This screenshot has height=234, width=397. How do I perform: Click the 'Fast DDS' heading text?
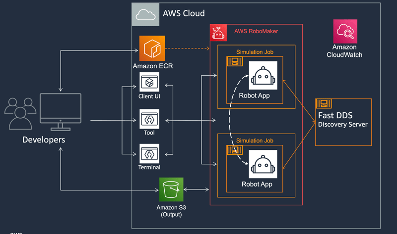coord(335,116)
